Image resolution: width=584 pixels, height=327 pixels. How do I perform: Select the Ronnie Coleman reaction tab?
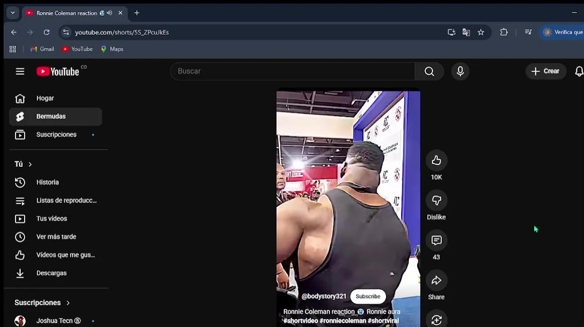coord(74,13)
